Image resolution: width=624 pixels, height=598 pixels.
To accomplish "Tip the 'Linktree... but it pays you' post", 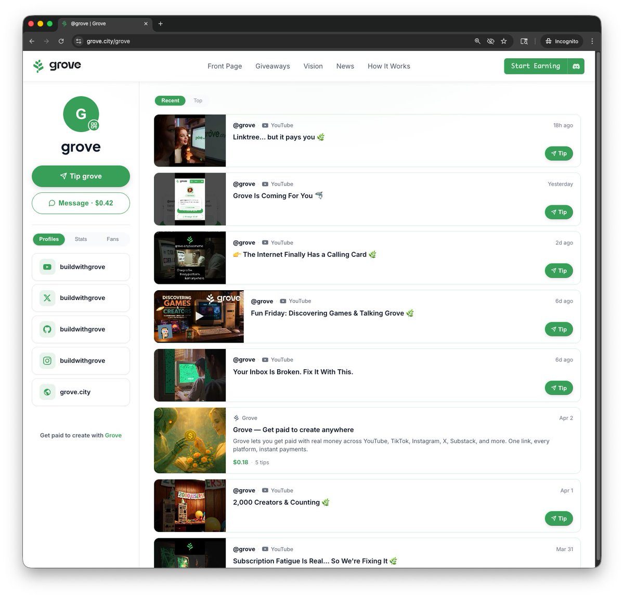I will coord(559,153).
